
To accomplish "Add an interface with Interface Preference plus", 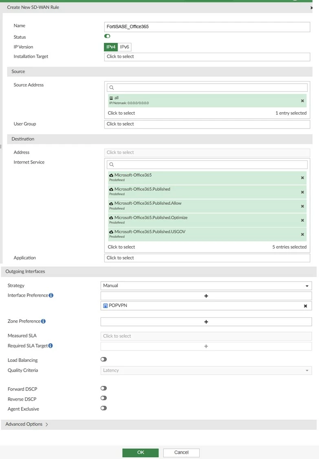I will click(x=206, y=296).
